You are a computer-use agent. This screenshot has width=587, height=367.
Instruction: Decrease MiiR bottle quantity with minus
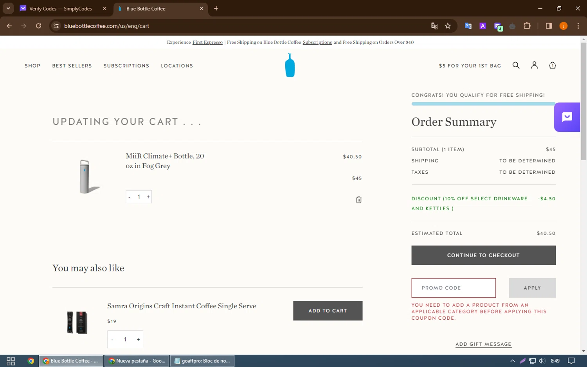click(130, 197)
